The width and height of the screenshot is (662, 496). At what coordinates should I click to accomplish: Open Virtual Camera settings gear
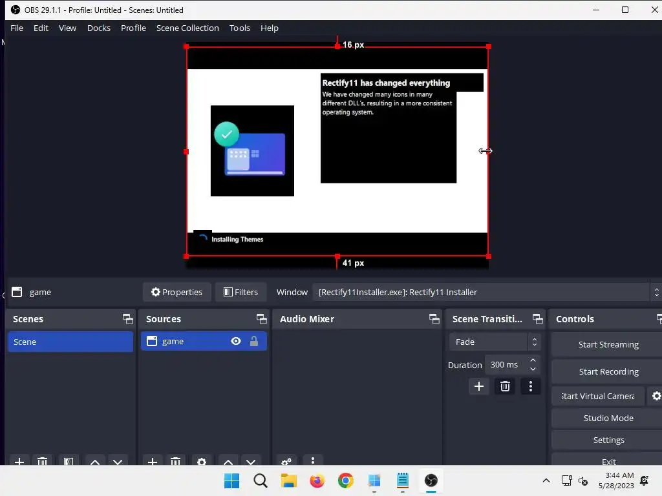[656, 396]
